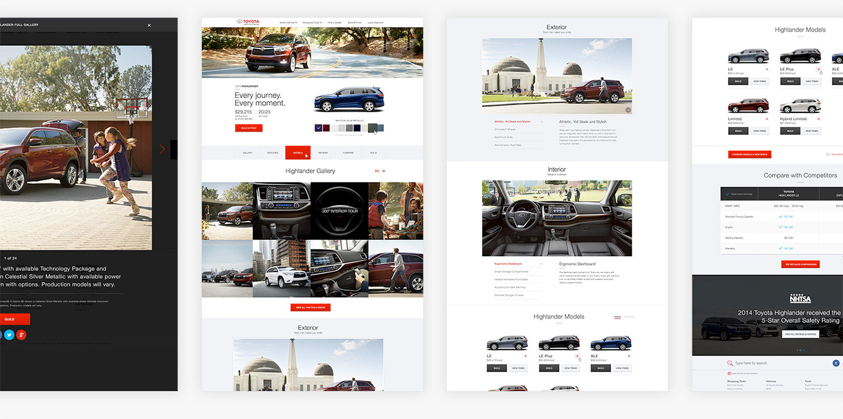Click Build under LE on fourth page
The image size is (843, 419).
(x=738, y=81)
